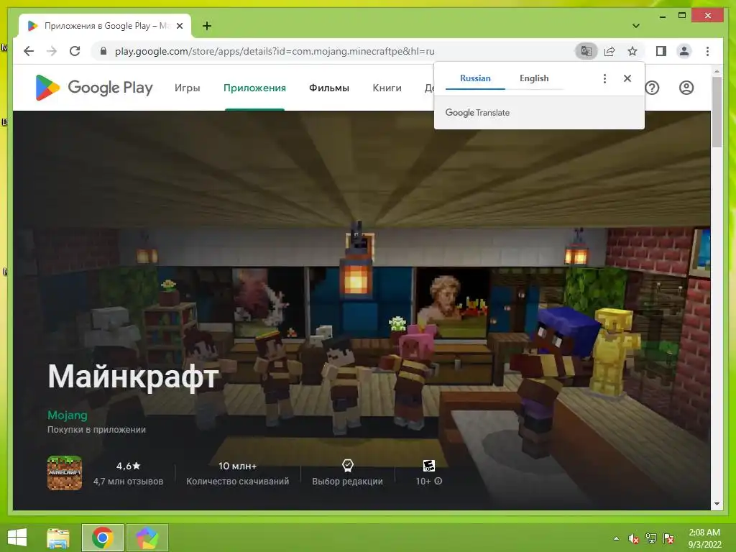
Task: View site info via the padlock icon
Action: pyautogui.click(x=103, y=51)
